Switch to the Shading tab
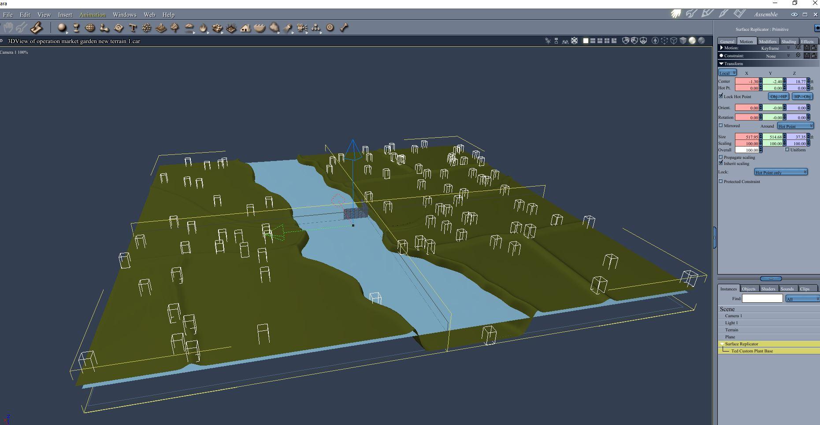Image resolution: width=820 pixels, height=425 pixels. click(789, 41)
